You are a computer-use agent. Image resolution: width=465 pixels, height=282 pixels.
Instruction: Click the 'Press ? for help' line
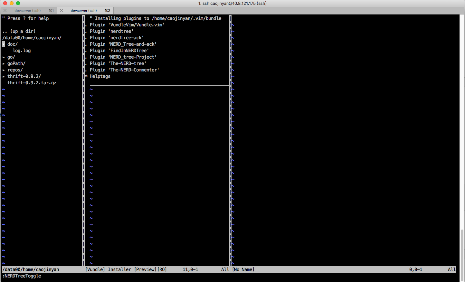[25, 18]
